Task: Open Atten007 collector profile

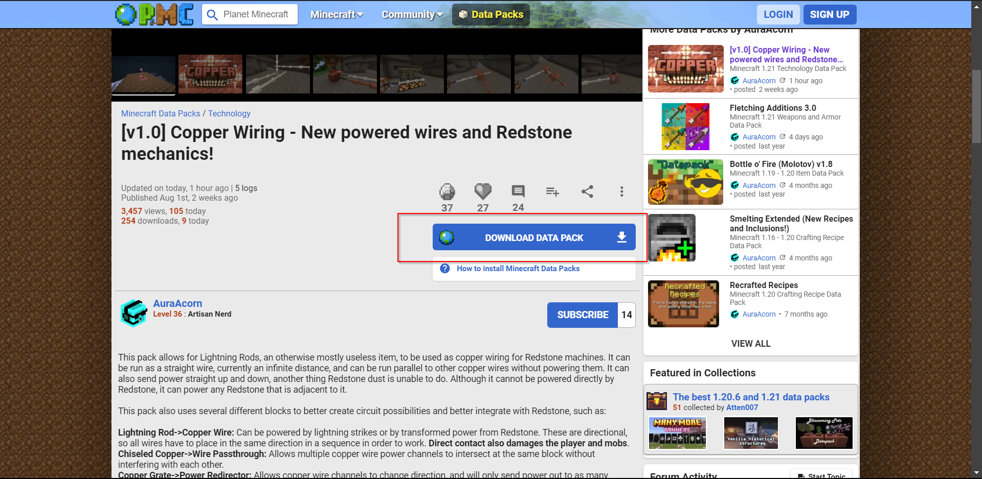Action: 742,408
